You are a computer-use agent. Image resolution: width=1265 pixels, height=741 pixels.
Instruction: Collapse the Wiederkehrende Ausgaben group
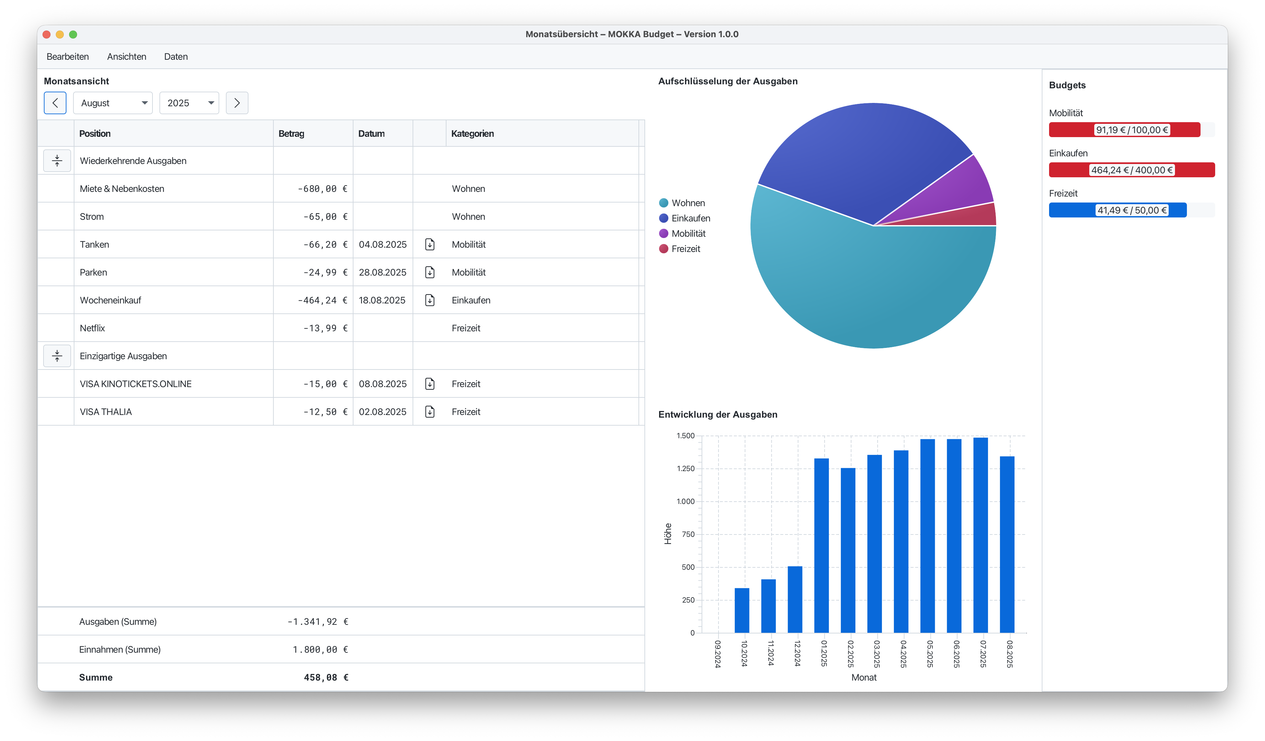pyautogui.click(x=57, y=161)
